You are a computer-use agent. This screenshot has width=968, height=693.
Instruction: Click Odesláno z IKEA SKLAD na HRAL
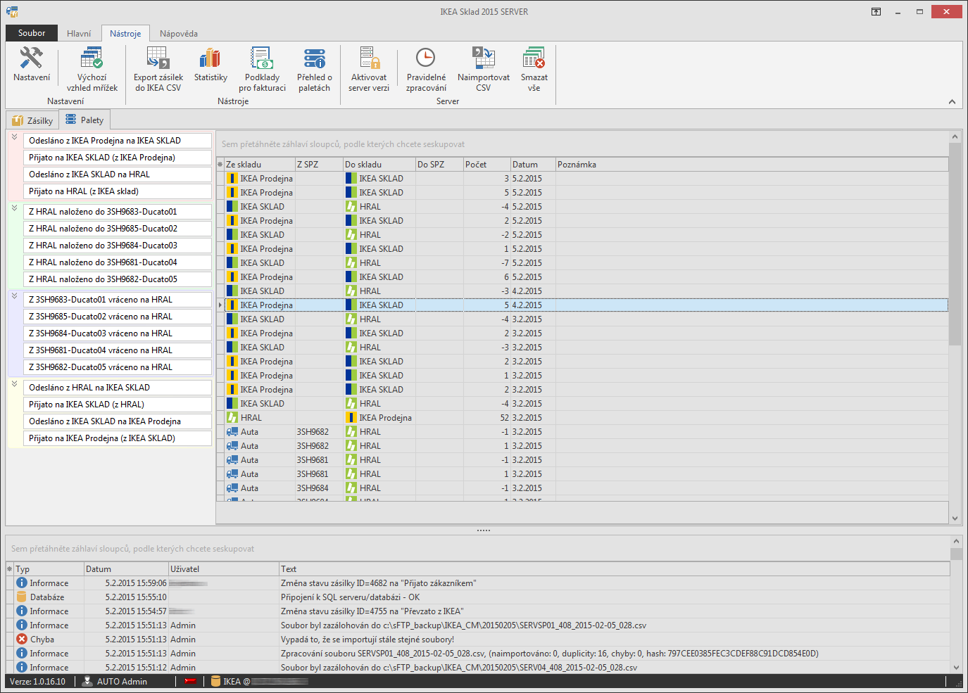coord(118,174)
